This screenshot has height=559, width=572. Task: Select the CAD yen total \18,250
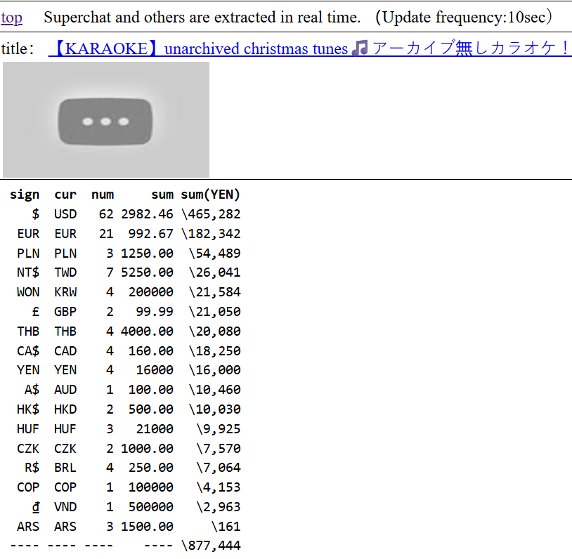(214, 351)
